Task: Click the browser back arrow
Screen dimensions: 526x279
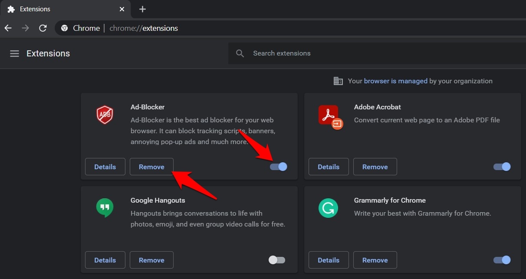Action: pyautogui.click(x=8, y=28)
